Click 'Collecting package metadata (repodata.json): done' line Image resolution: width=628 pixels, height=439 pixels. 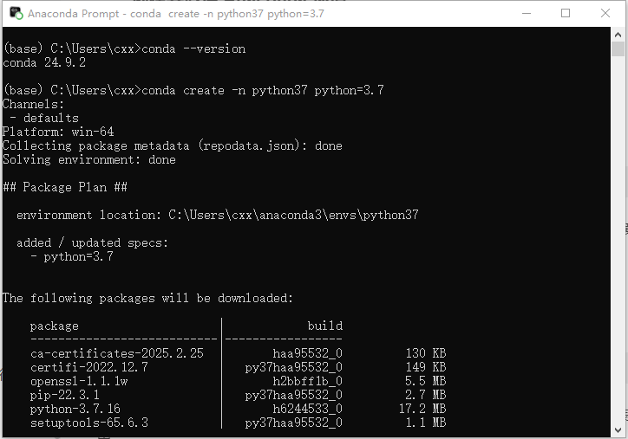[173, 146]
